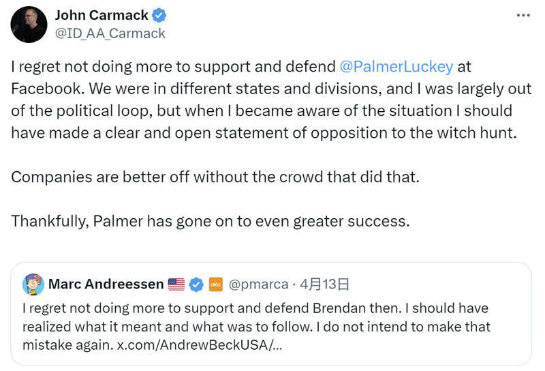
Task: Click Marc Andreessen's verified checkmark badge
Action: [x=196, y=284]
